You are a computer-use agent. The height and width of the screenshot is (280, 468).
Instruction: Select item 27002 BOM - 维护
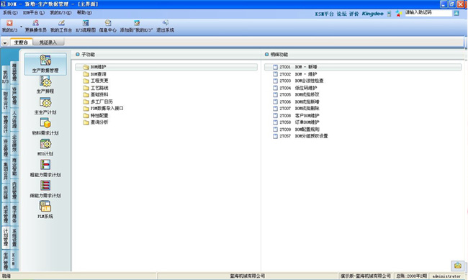[295, 74]
